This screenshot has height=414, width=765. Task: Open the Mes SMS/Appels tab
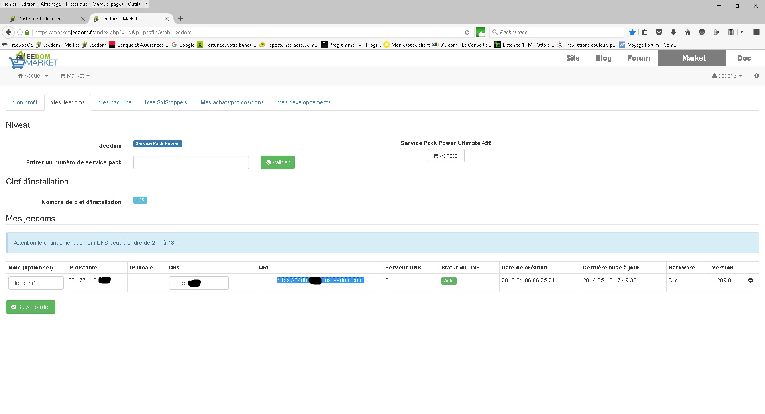coord(166,102)
